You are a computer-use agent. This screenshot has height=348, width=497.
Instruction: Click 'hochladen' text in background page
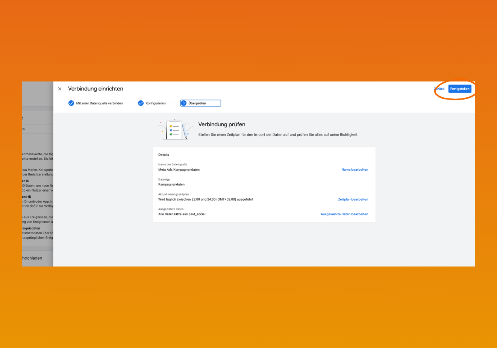click(x=32, y=258)
